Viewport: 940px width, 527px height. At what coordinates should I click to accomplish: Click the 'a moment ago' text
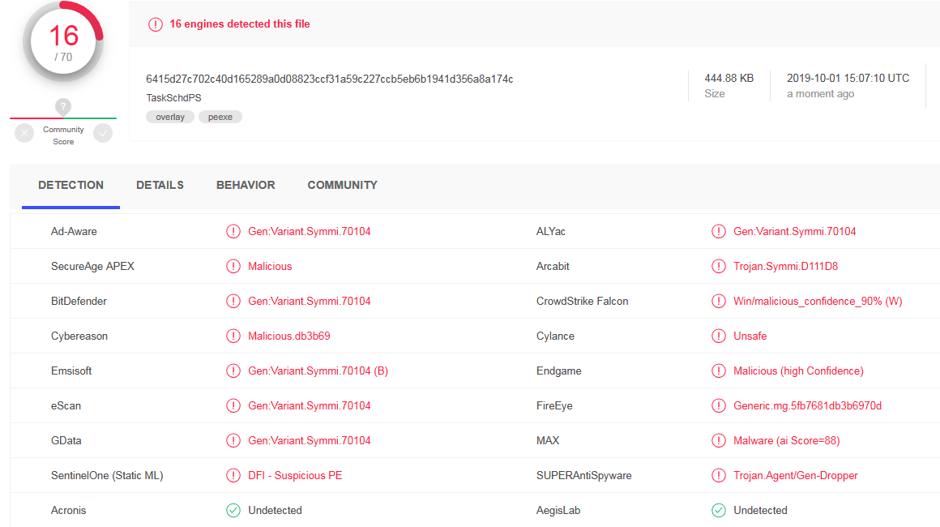click(820, 94)
